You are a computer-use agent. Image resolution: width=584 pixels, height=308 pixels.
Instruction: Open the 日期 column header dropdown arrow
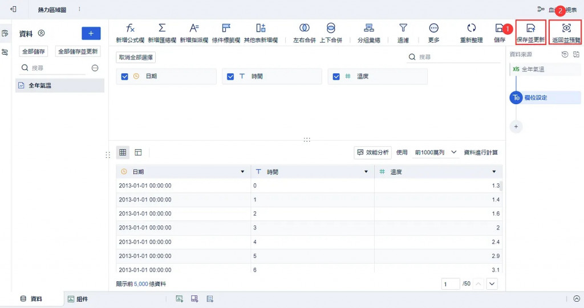pyautogui.click(x=242, y=171)
